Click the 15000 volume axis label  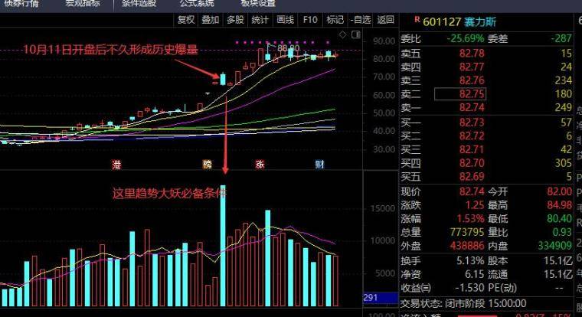(383, 208)
